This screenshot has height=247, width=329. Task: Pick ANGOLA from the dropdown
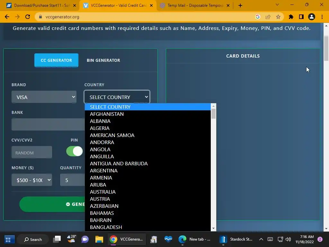pos(148,149)
